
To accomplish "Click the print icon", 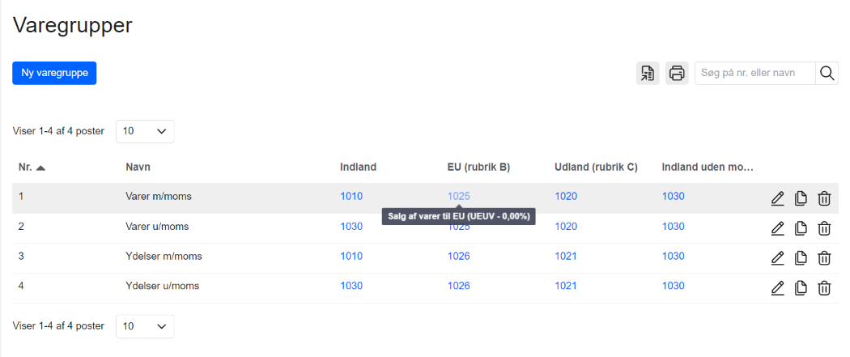I will [x=677, y=73].
